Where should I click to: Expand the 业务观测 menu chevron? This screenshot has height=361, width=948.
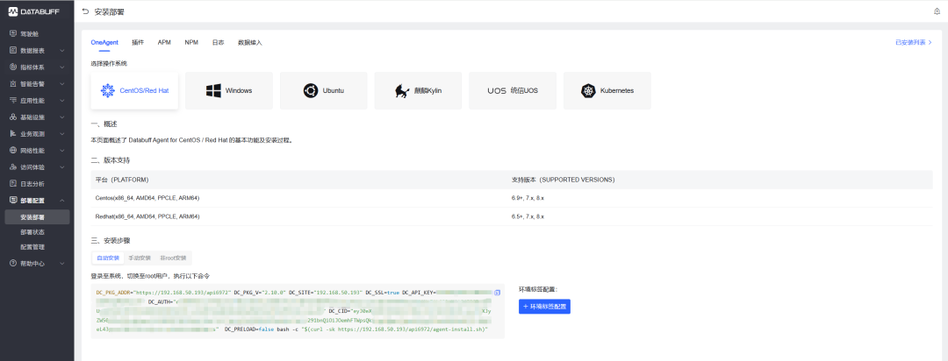(62, 133)
